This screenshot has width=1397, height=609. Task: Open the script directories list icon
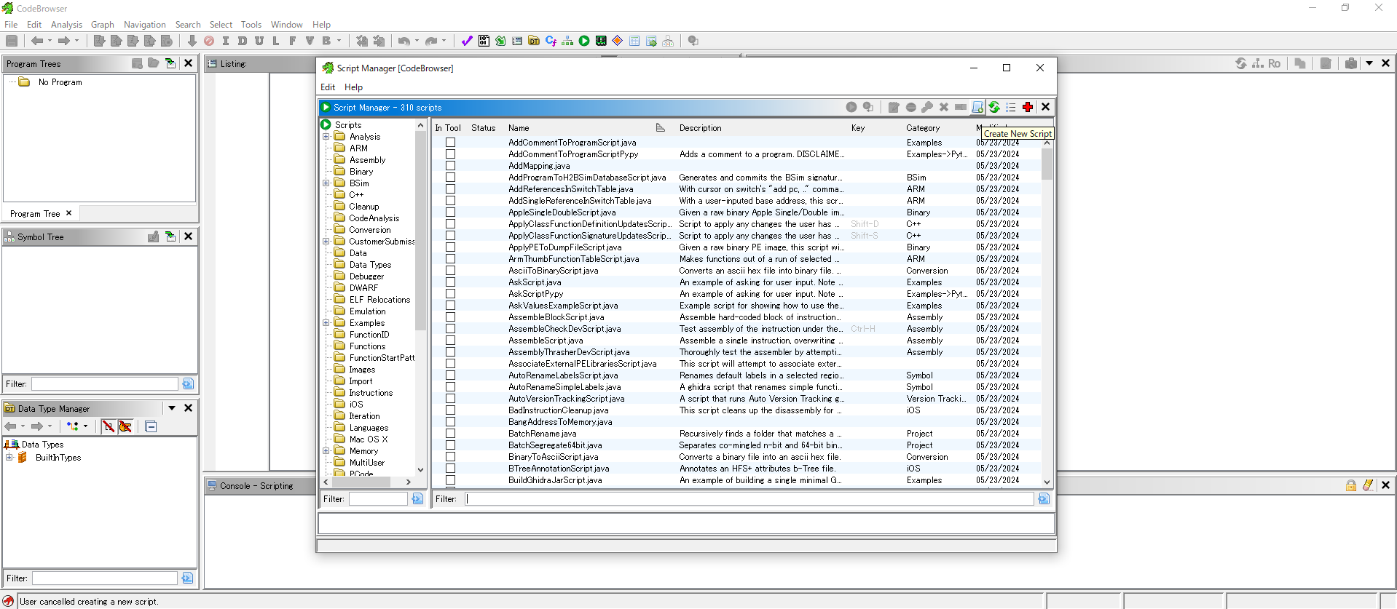pos(1011,107)
